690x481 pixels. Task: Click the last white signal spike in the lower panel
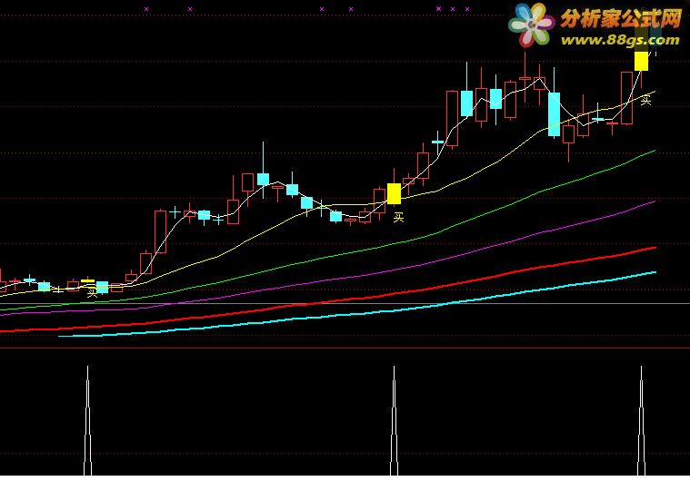(641, 420)
